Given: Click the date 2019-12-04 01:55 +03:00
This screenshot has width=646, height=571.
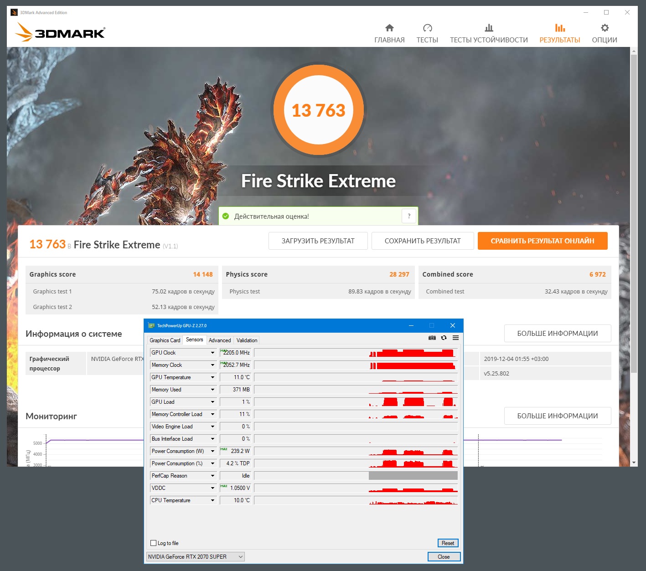Looking at the screenshot, I should click(516, 359).
